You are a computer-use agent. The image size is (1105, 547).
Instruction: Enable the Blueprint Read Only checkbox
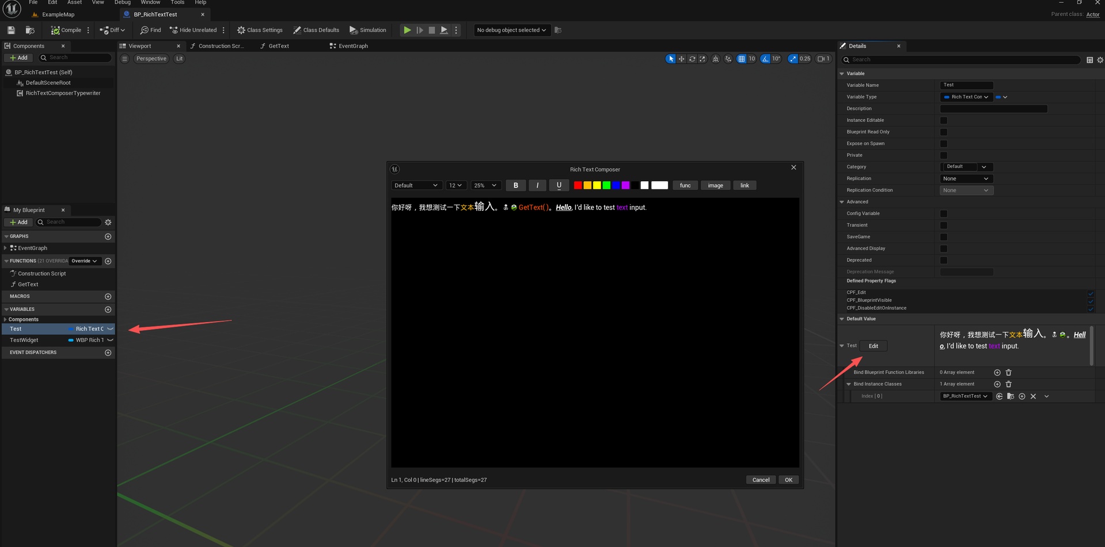click(x=944, y=132)
